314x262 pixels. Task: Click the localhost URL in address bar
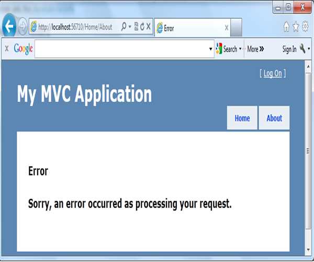tap(75, 27)
